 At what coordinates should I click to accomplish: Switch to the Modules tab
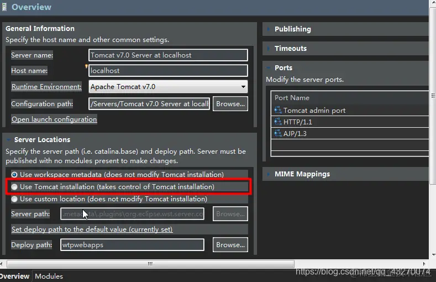[x=49, y=276]
